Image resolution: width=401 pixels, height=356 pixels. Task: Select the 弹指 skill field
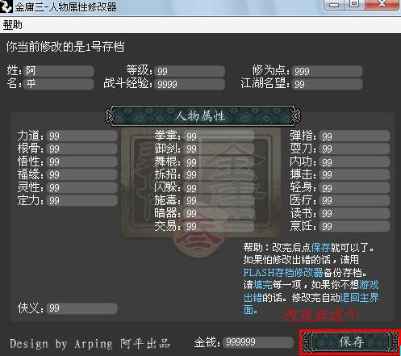click(x=355, y=136)
